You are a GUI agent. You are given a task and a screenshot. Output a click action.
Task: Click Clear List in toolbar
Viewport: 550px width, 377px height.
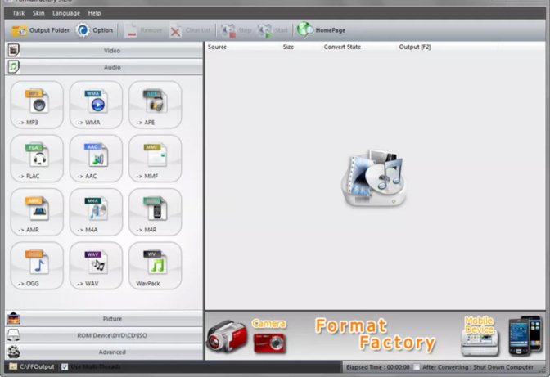pyautogui.click(x=190, y=30)
